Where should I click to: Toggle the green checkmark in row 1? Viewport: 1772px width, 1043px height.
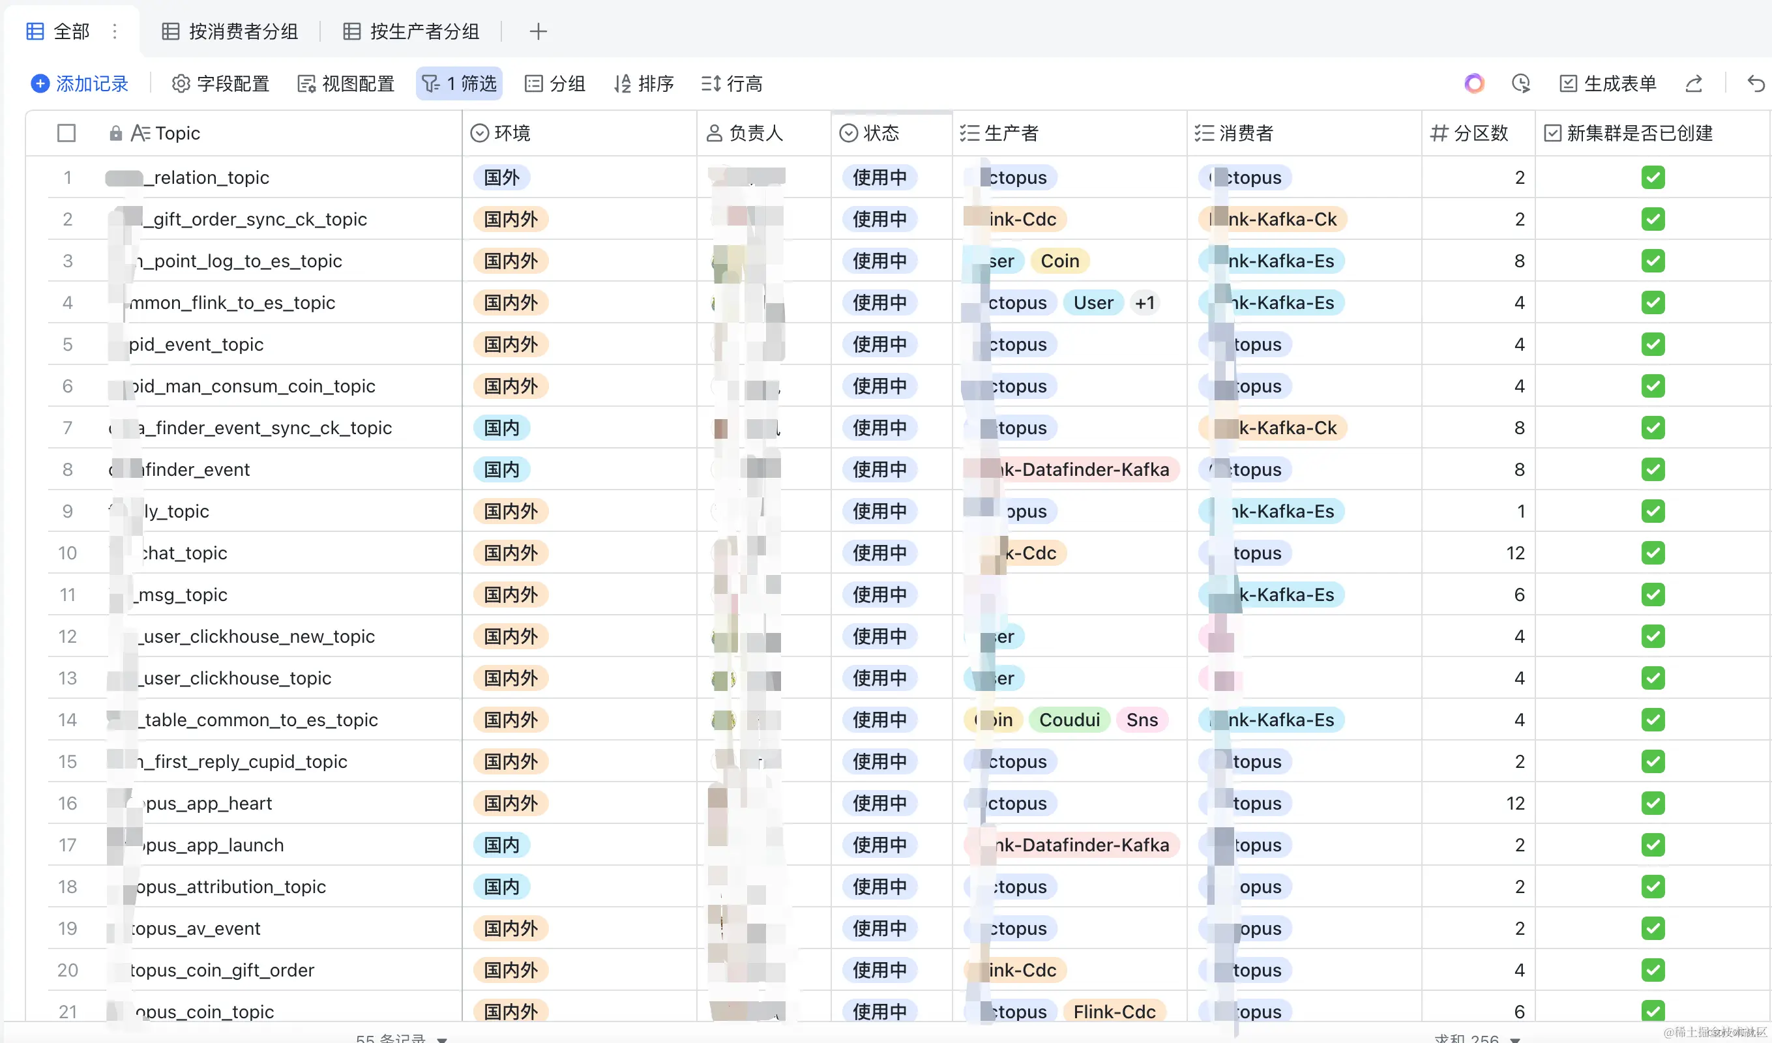pos(1653,177)
